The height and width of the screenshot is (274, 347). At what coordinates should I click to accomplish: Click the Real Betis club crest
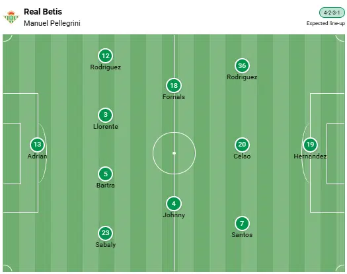11,17
